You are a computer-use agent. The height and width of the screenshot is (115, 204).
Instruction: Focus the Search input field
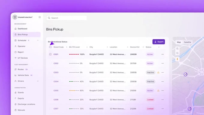tap(67, 18)
